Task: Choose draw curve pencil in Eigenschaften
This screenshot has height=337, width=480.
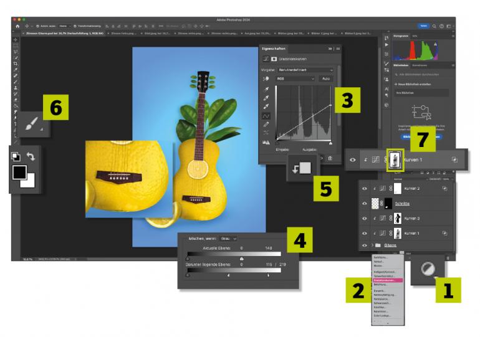Action: pos(266,125)
